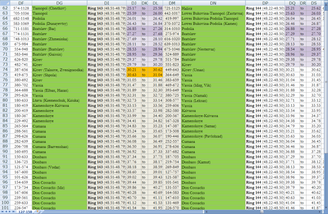Screen dimensions: 328x214
Task: Click the previous sheet tab arrow
Action: (6, 212)
